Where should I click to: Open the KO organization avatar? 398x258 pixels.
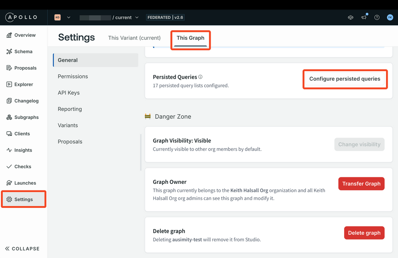[58, 17]
